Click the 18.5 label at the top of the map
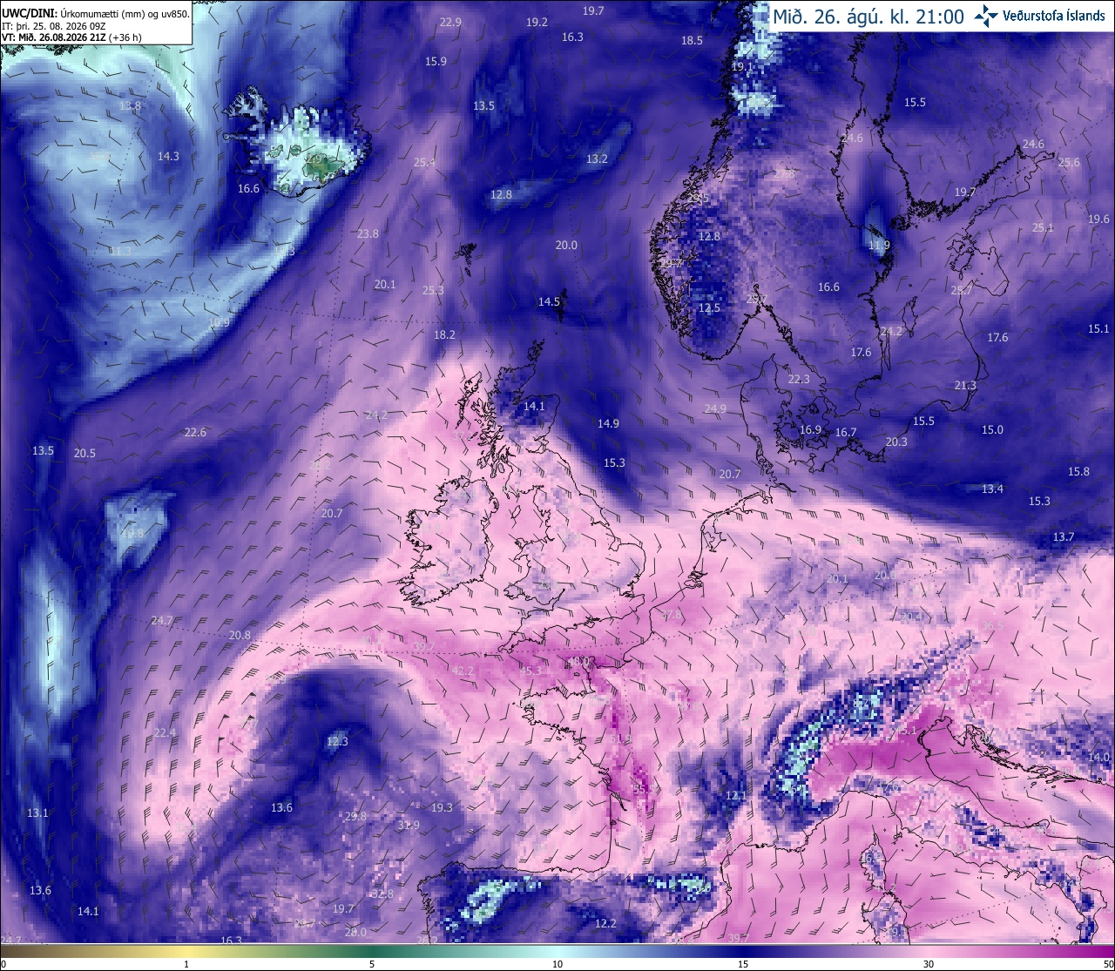 (x=692, y=40)
